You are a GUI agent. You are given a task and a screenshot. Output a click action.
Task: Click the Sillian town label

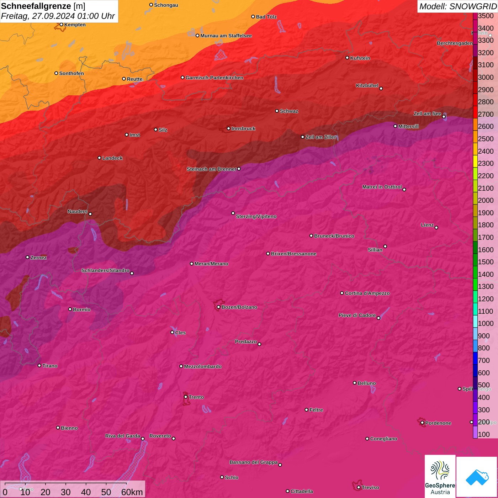[x=375, y=250]
